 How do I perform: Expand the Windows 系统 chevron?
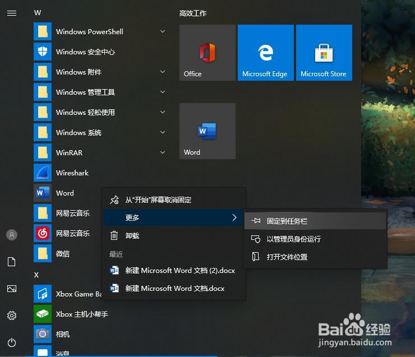click(163, 132)
